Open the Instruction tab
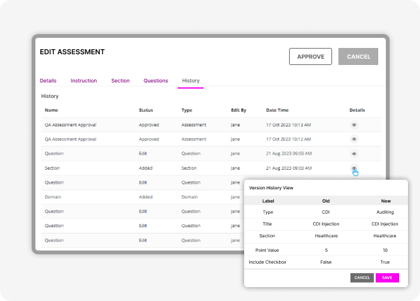The height and width of the screenshot is (301, 420). click(x=83, y=81)
